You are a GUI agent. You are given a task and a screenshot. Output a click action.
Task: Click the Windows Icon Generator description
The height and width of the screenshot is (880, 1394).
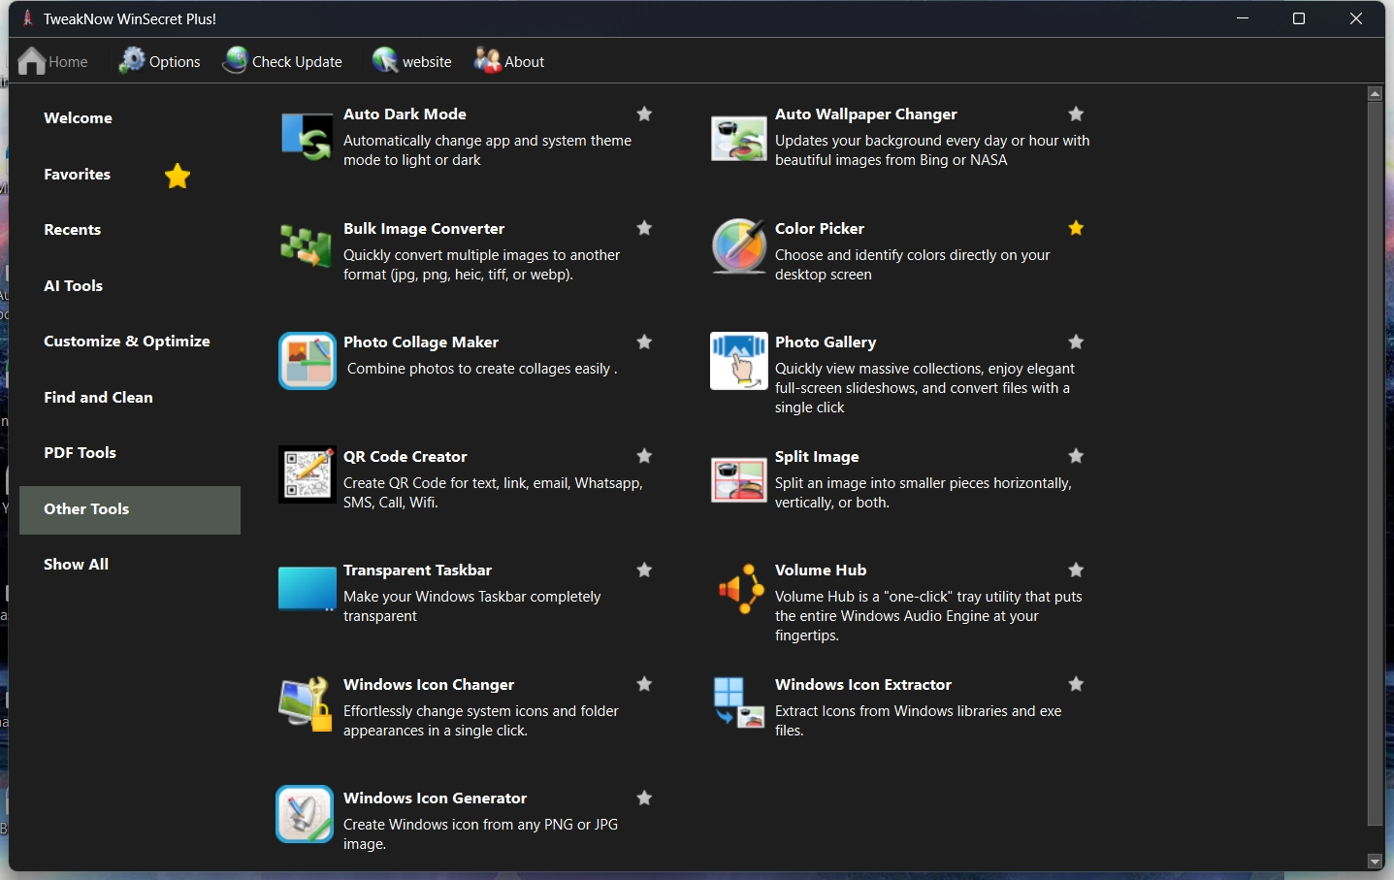(x=480, y=834)
